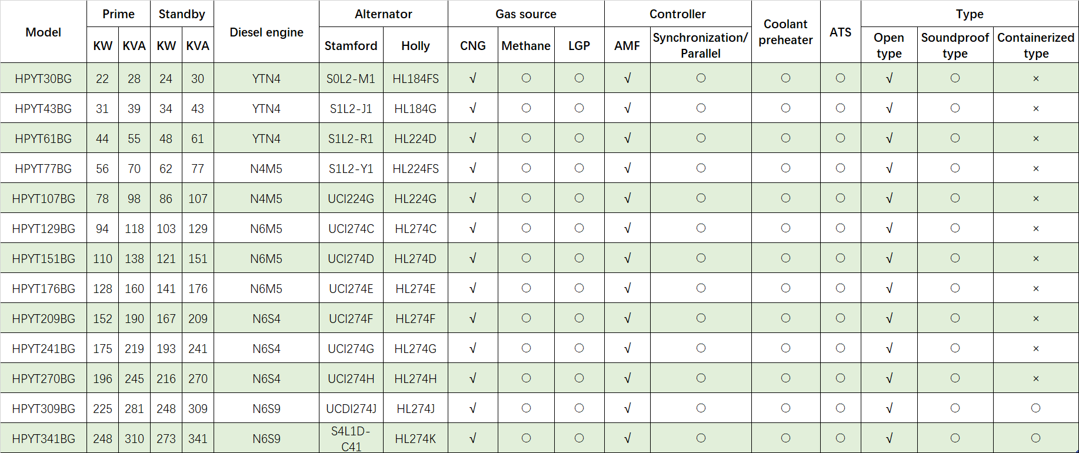
Task: Click the Containerized cross for HPYT30BG
Action: coord(1036,79)
